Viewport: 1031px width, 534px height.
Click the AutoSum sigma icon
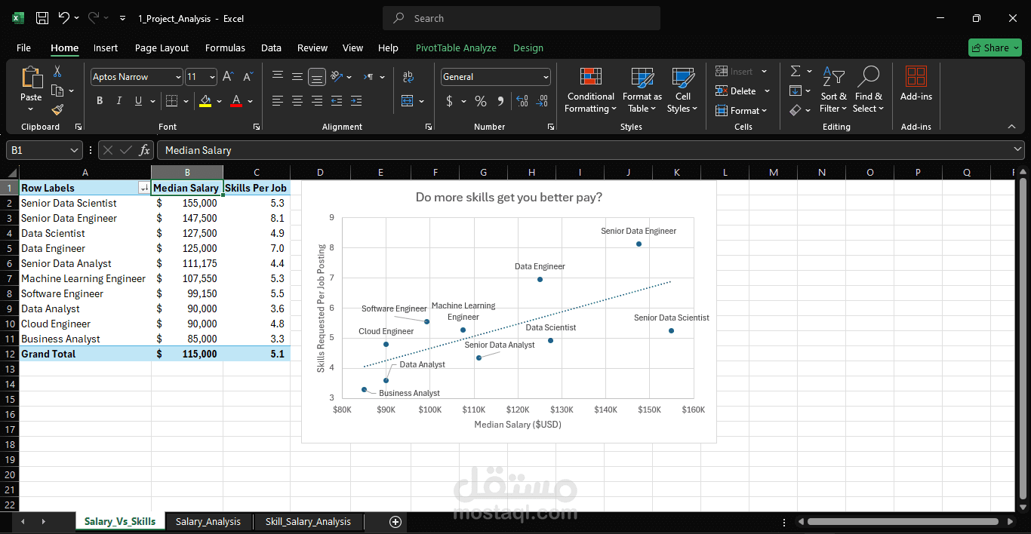[796, 72]
